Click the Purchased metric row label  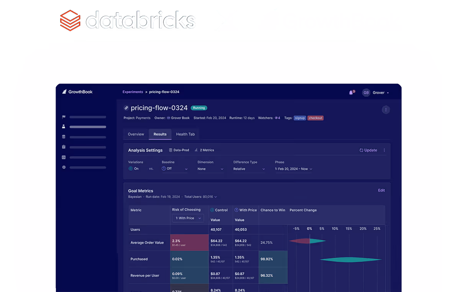click(139, 259)
